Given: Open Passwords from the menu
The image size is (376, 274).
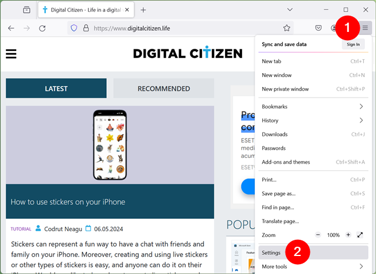Looking at the screenshot, I should (313, 148).
